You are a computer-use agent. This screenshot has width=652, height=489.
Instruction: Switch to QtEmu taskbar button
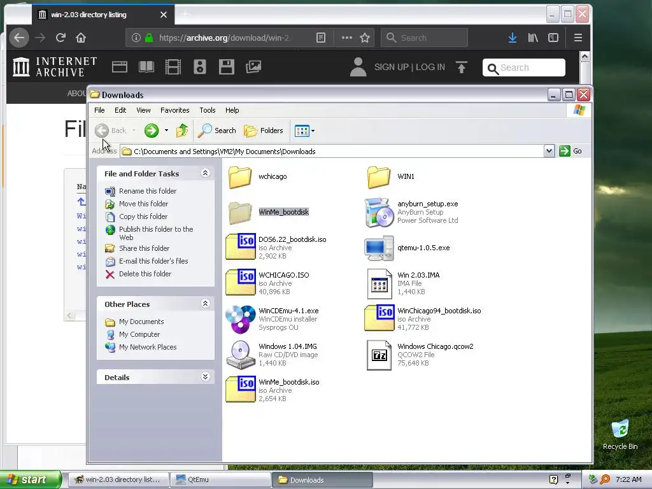pos(220,479)
